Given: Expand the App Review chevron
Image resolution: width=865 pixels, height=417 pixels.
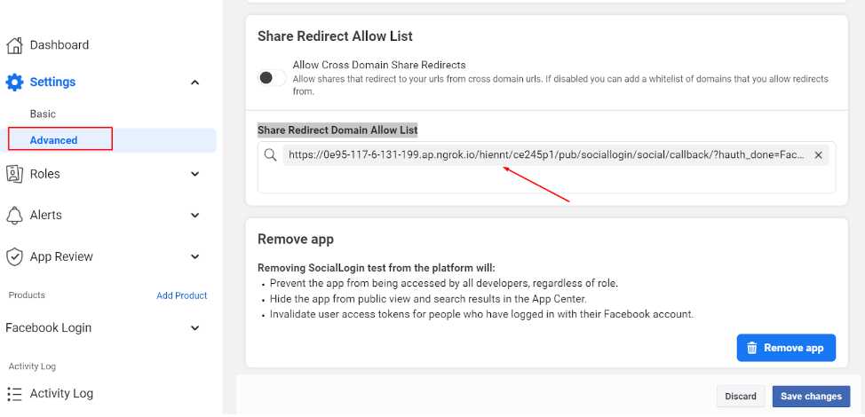Looking at the screenshot, I should [x=195, y=257].
